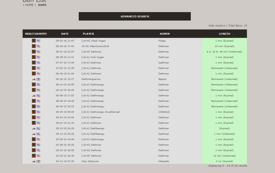This screenshot has width=275, height=173.
Task: Click the admin name Kbraszzle
Action: 163,161
